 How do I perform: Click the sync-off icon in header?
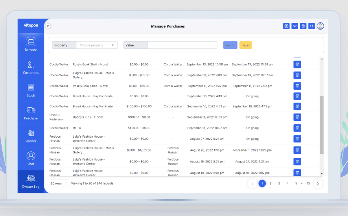pos(286,26)
